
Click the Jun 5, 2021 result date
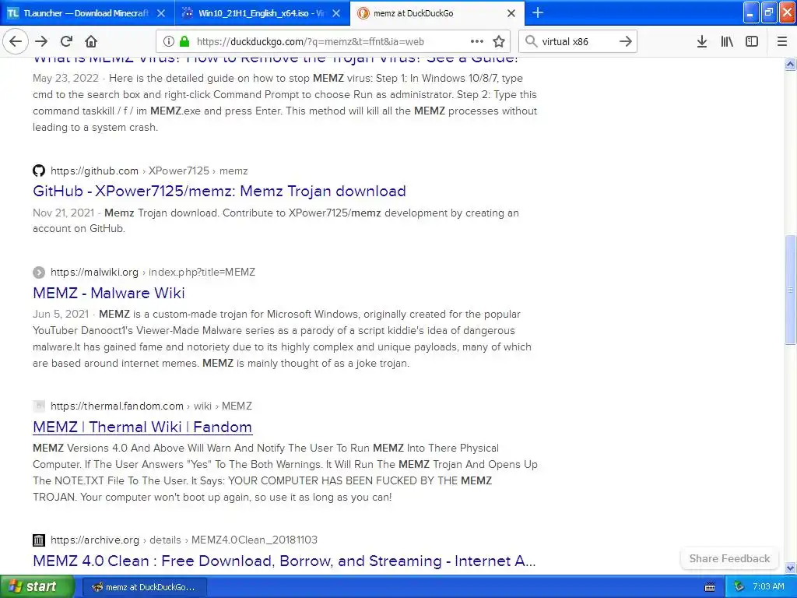pyautogui.click(x=61, y=315)
